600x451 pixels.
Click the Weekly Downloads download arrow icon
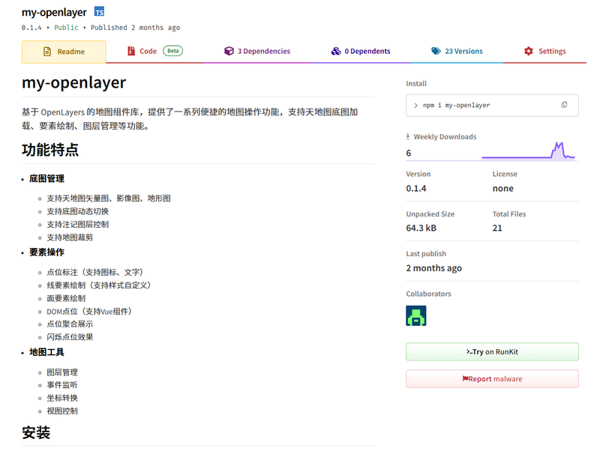[408, 136]
